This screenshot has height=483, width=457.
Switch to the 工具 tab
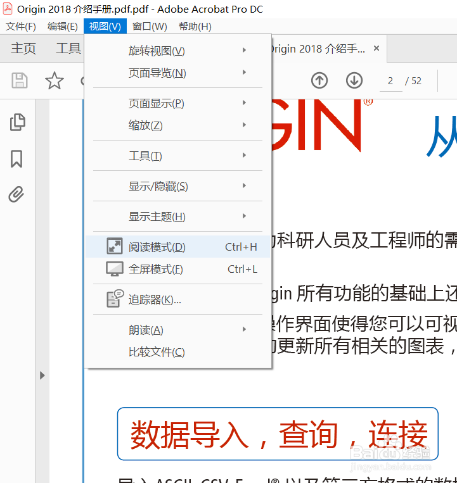click(68, 49)
